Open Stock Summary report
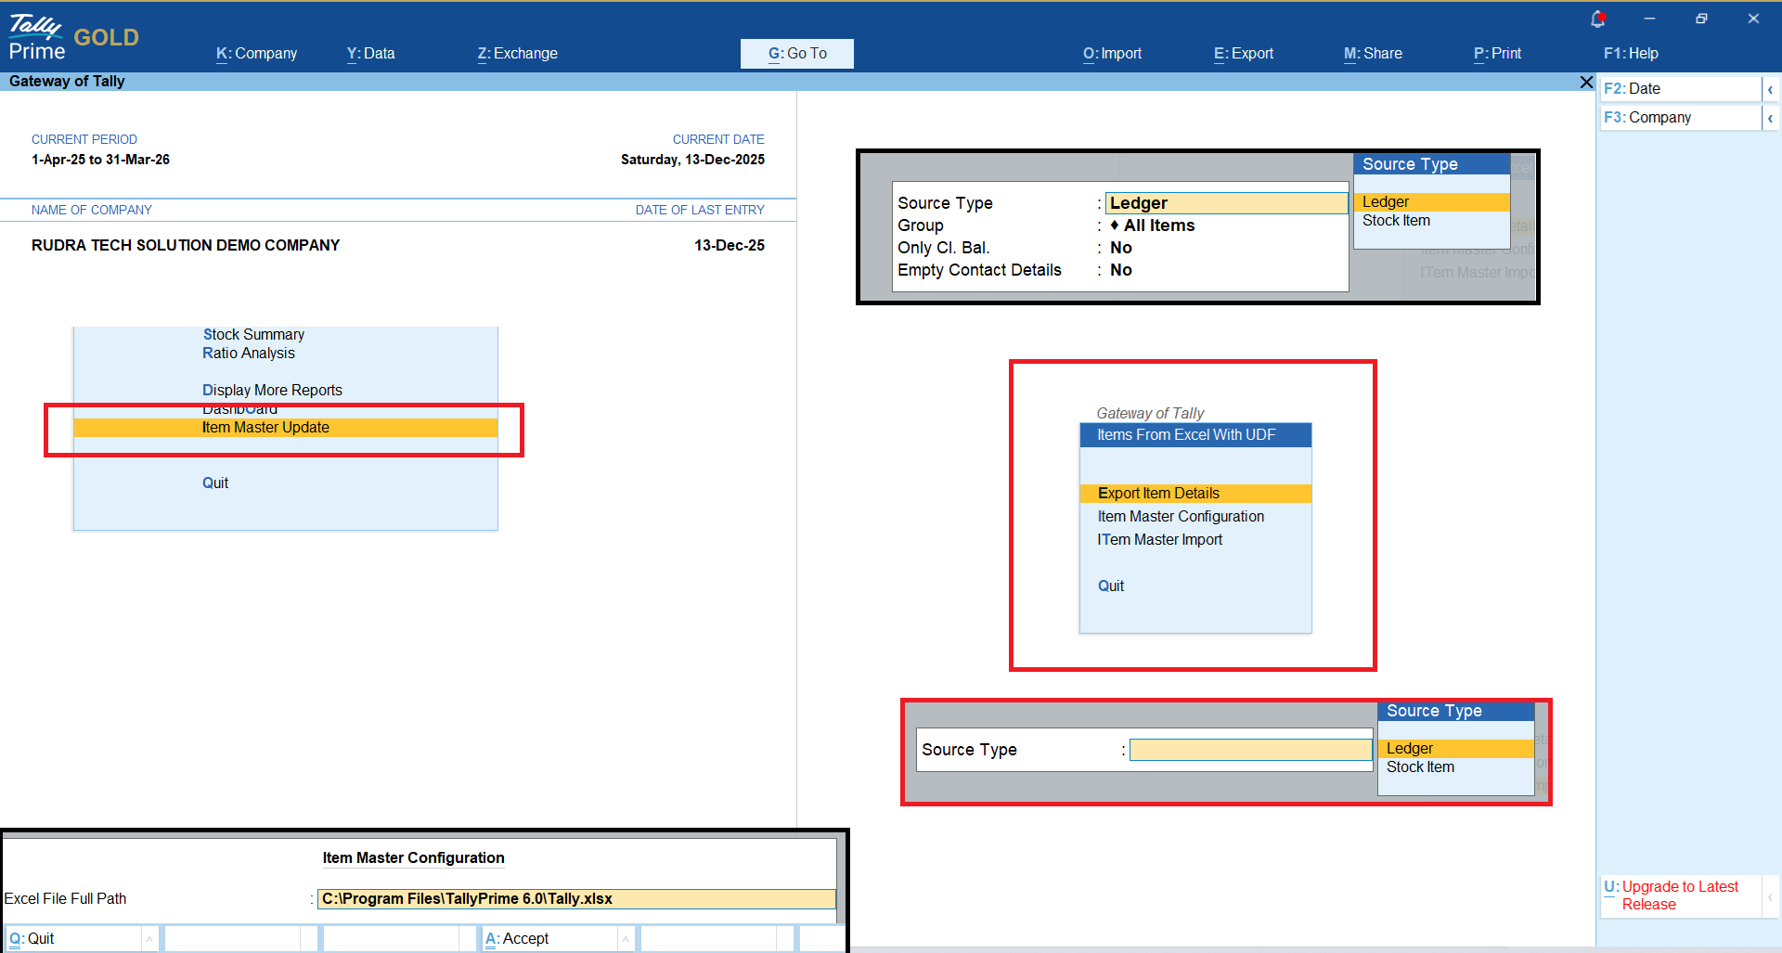 point(253,335)
